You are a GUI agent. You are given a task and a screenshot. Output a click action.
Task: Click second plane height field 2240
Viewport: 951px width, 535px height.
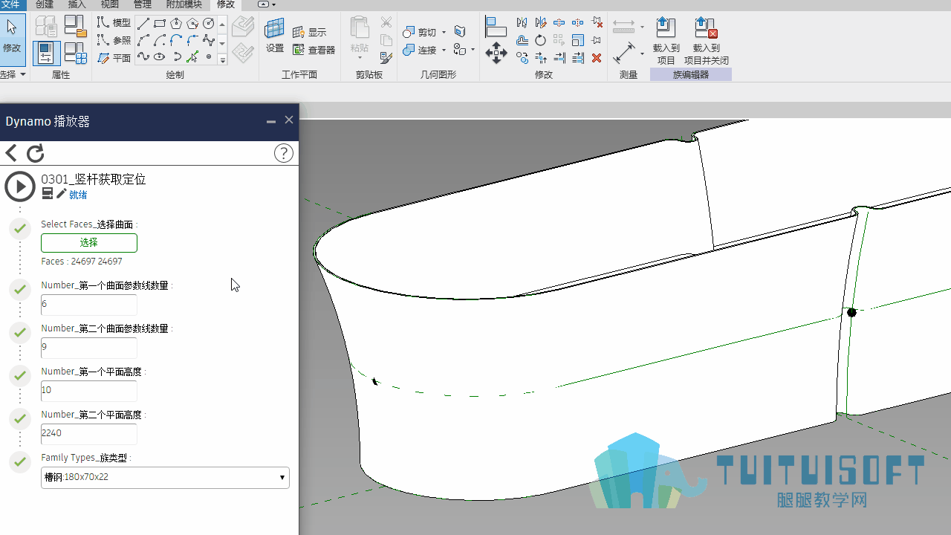(x=89, y=433)
